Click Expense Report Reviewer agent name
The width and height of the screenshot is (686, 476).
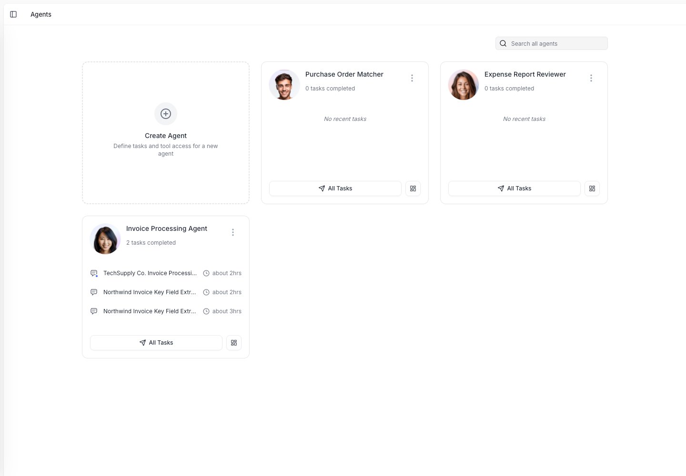[525, 74]
